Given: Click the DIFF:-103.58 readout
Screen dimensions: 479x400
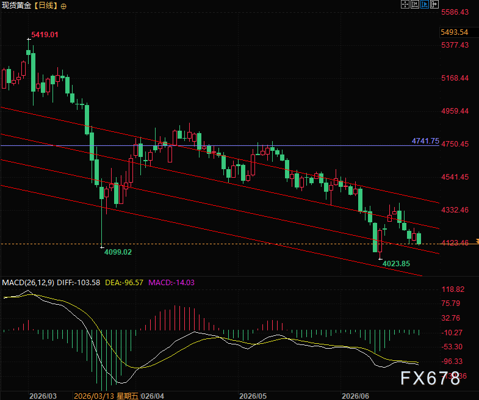Looking at the screenshot, I should pyautogui.click(x=79, y=282).
